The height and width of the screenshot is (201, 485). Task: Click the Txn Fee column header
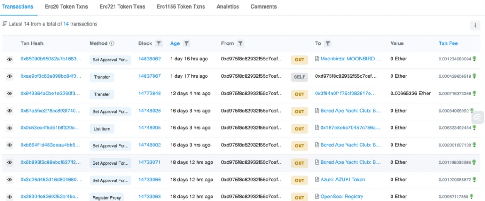pos(448,43)
